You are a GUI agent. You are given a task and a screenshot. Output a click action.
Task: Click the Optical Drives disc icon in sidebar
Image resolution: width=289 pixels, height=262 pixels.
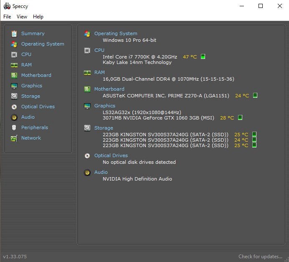pyautogui.click(x=14, y=107)
